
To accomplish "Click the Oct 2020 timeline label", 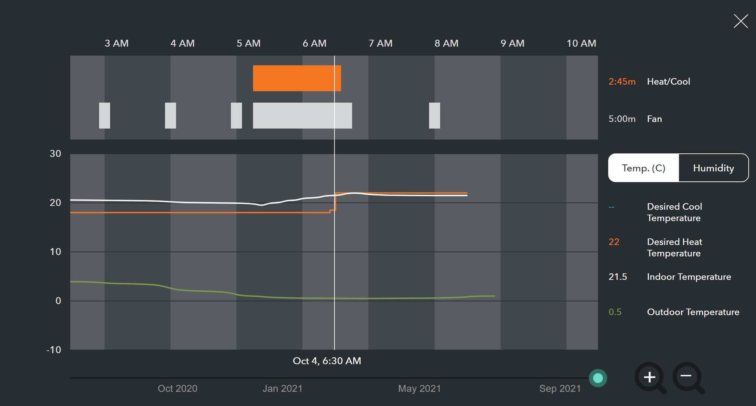I will pos(178,389).
